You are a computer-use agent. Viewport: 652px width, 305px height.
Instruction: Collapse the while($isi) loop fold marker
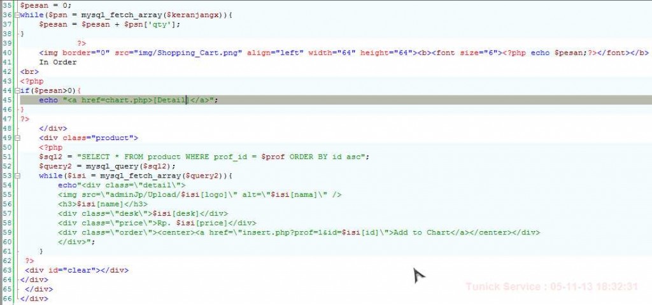[x=17, y=176]
